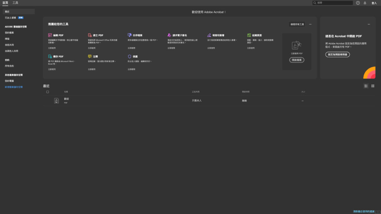Open 您的檔案 in the sidebar
The width and height of the screenshot is (381, 214).
tap(9, 33)
